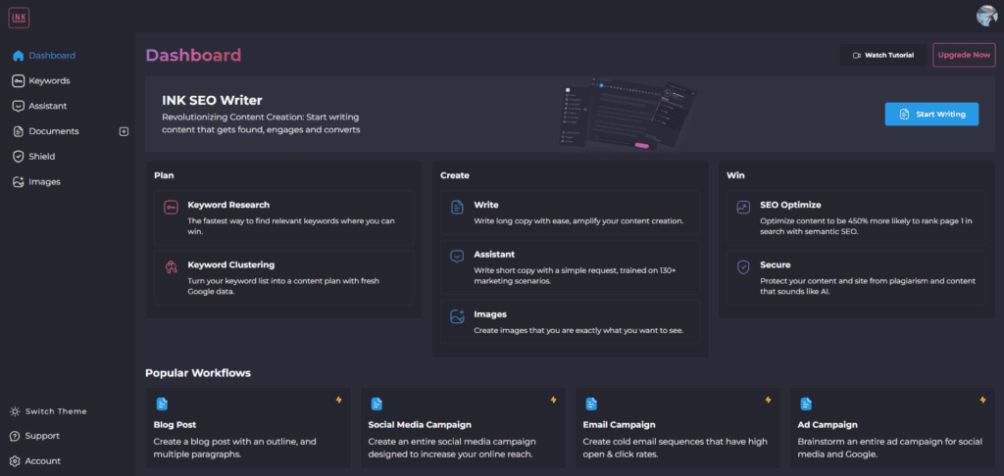Select the Ad Campaign workflow title
1004x476 pixels.
[x=828, y=425]
